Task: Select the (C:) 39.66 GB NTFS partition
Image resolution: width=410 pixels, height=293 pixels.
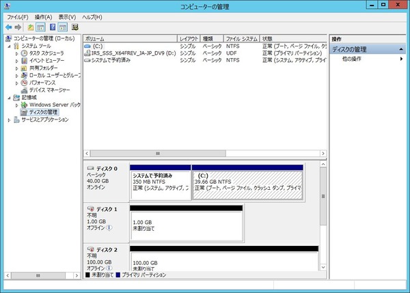Action: 247,183
